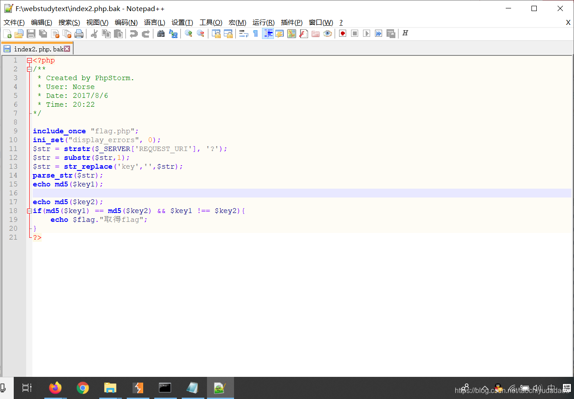Click the Cut scissors icon
This screenshot has width=574, height=399.
coord(94,34)
